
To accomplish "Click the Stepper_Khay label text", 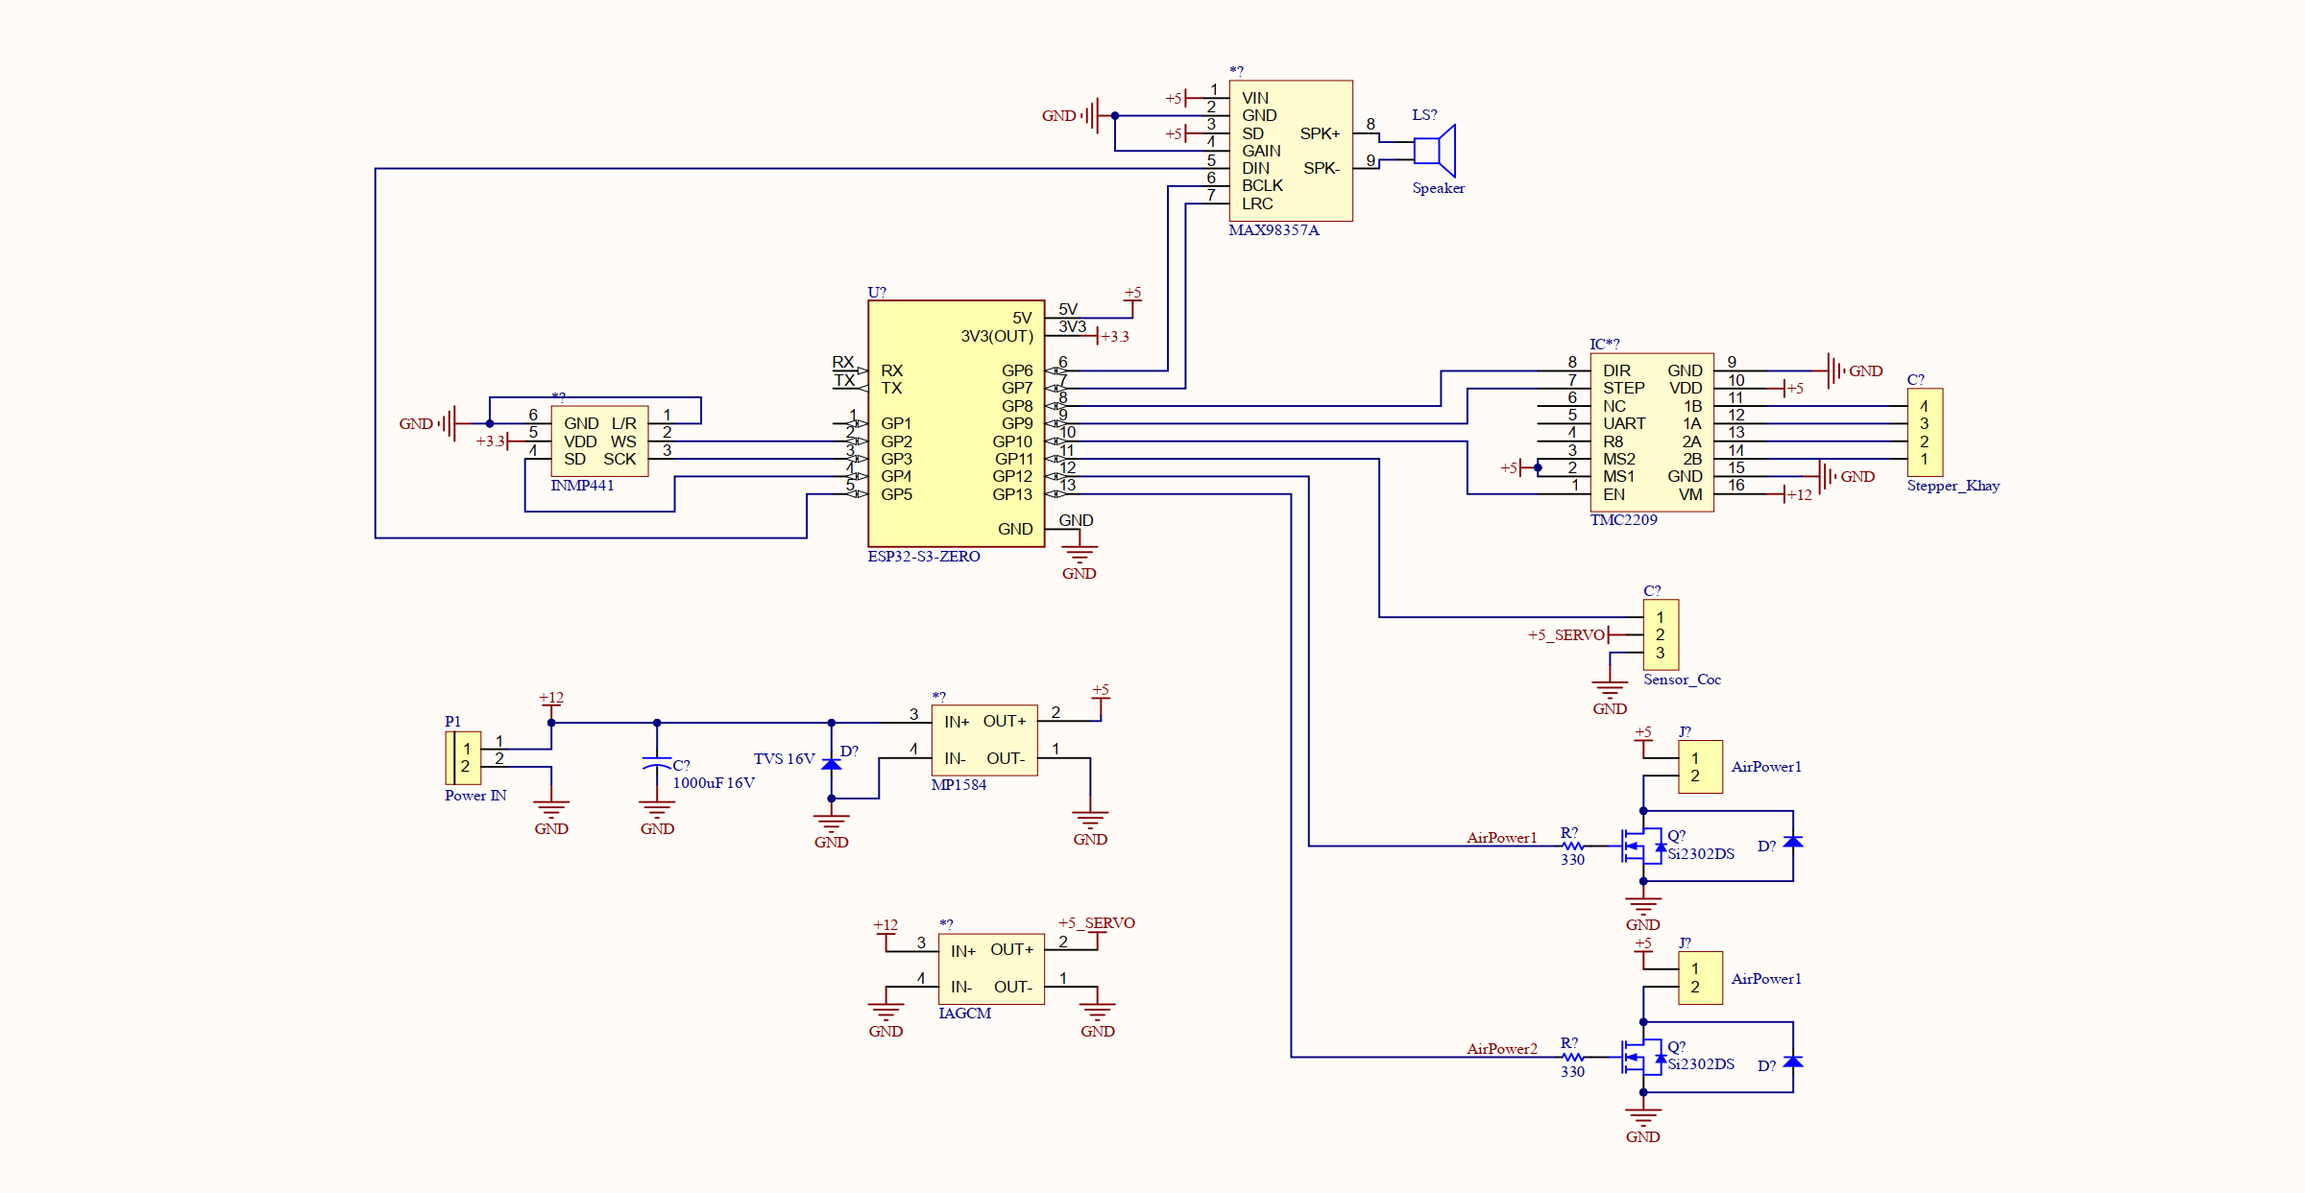I will coord(1953,486).
